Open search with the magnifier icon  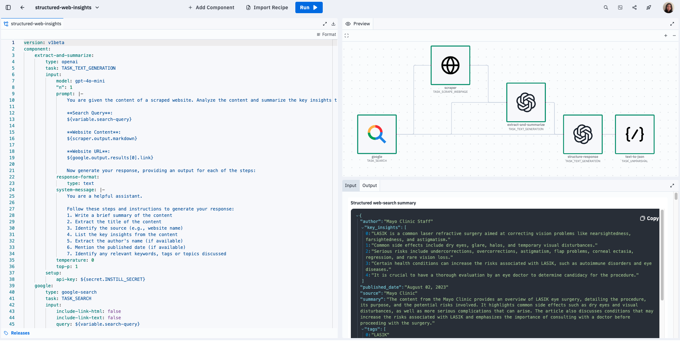point(606,7)
